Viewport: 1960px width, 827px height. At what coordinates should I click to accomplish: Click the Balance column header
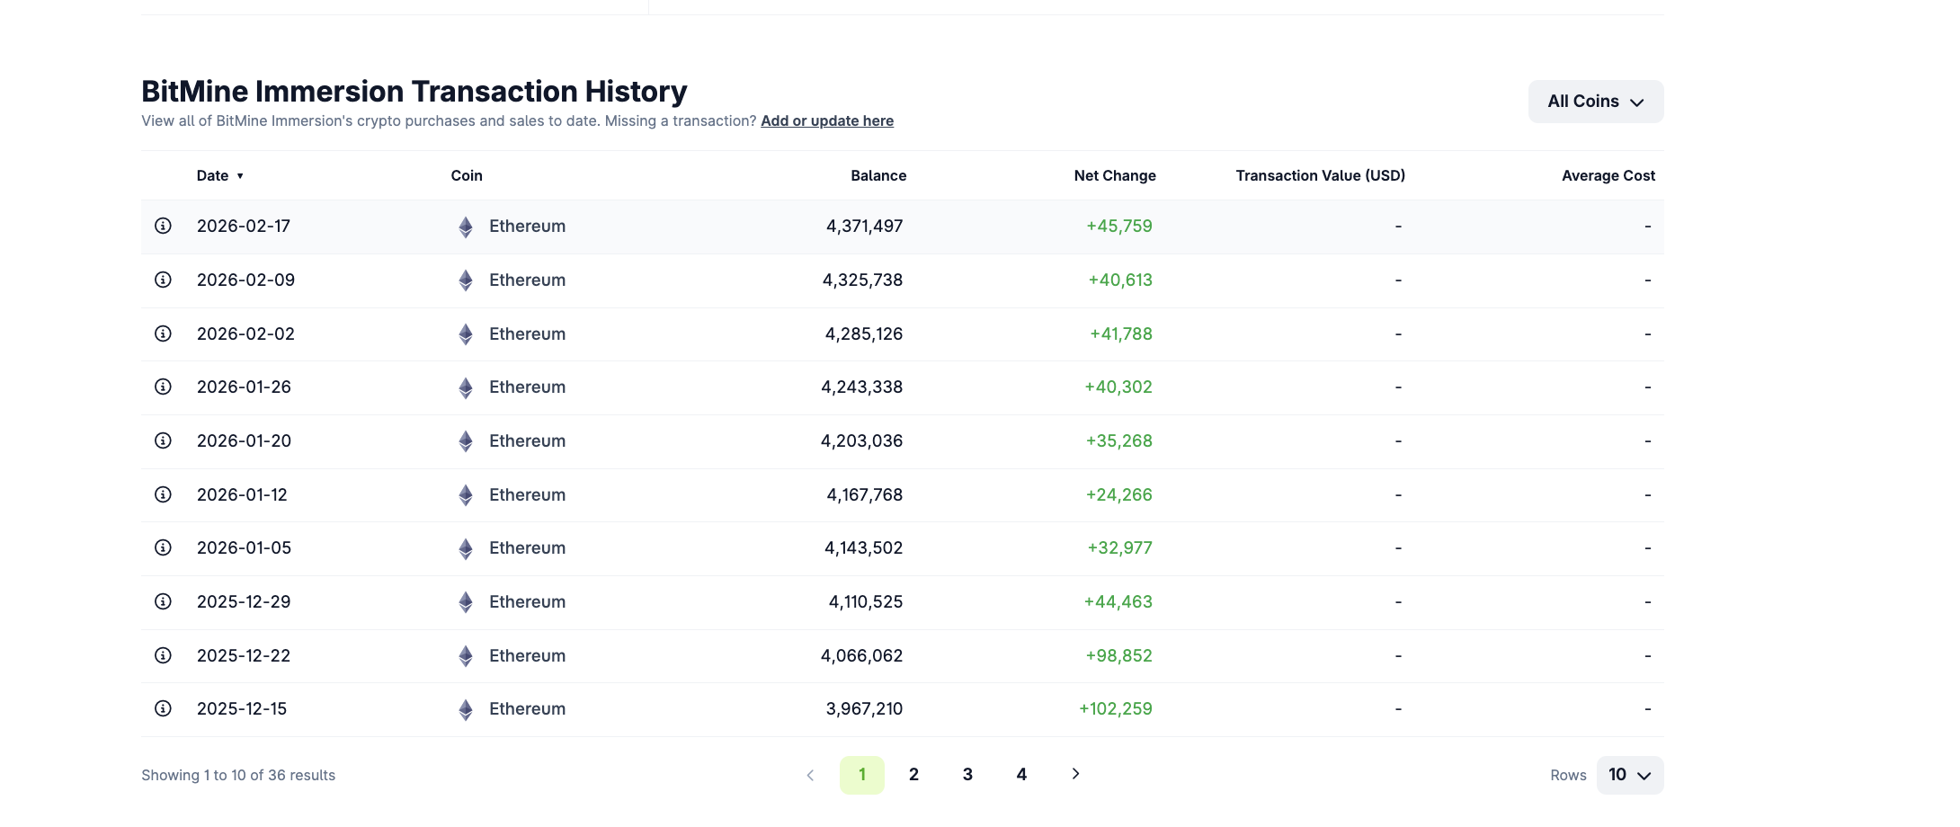(878, 175)
